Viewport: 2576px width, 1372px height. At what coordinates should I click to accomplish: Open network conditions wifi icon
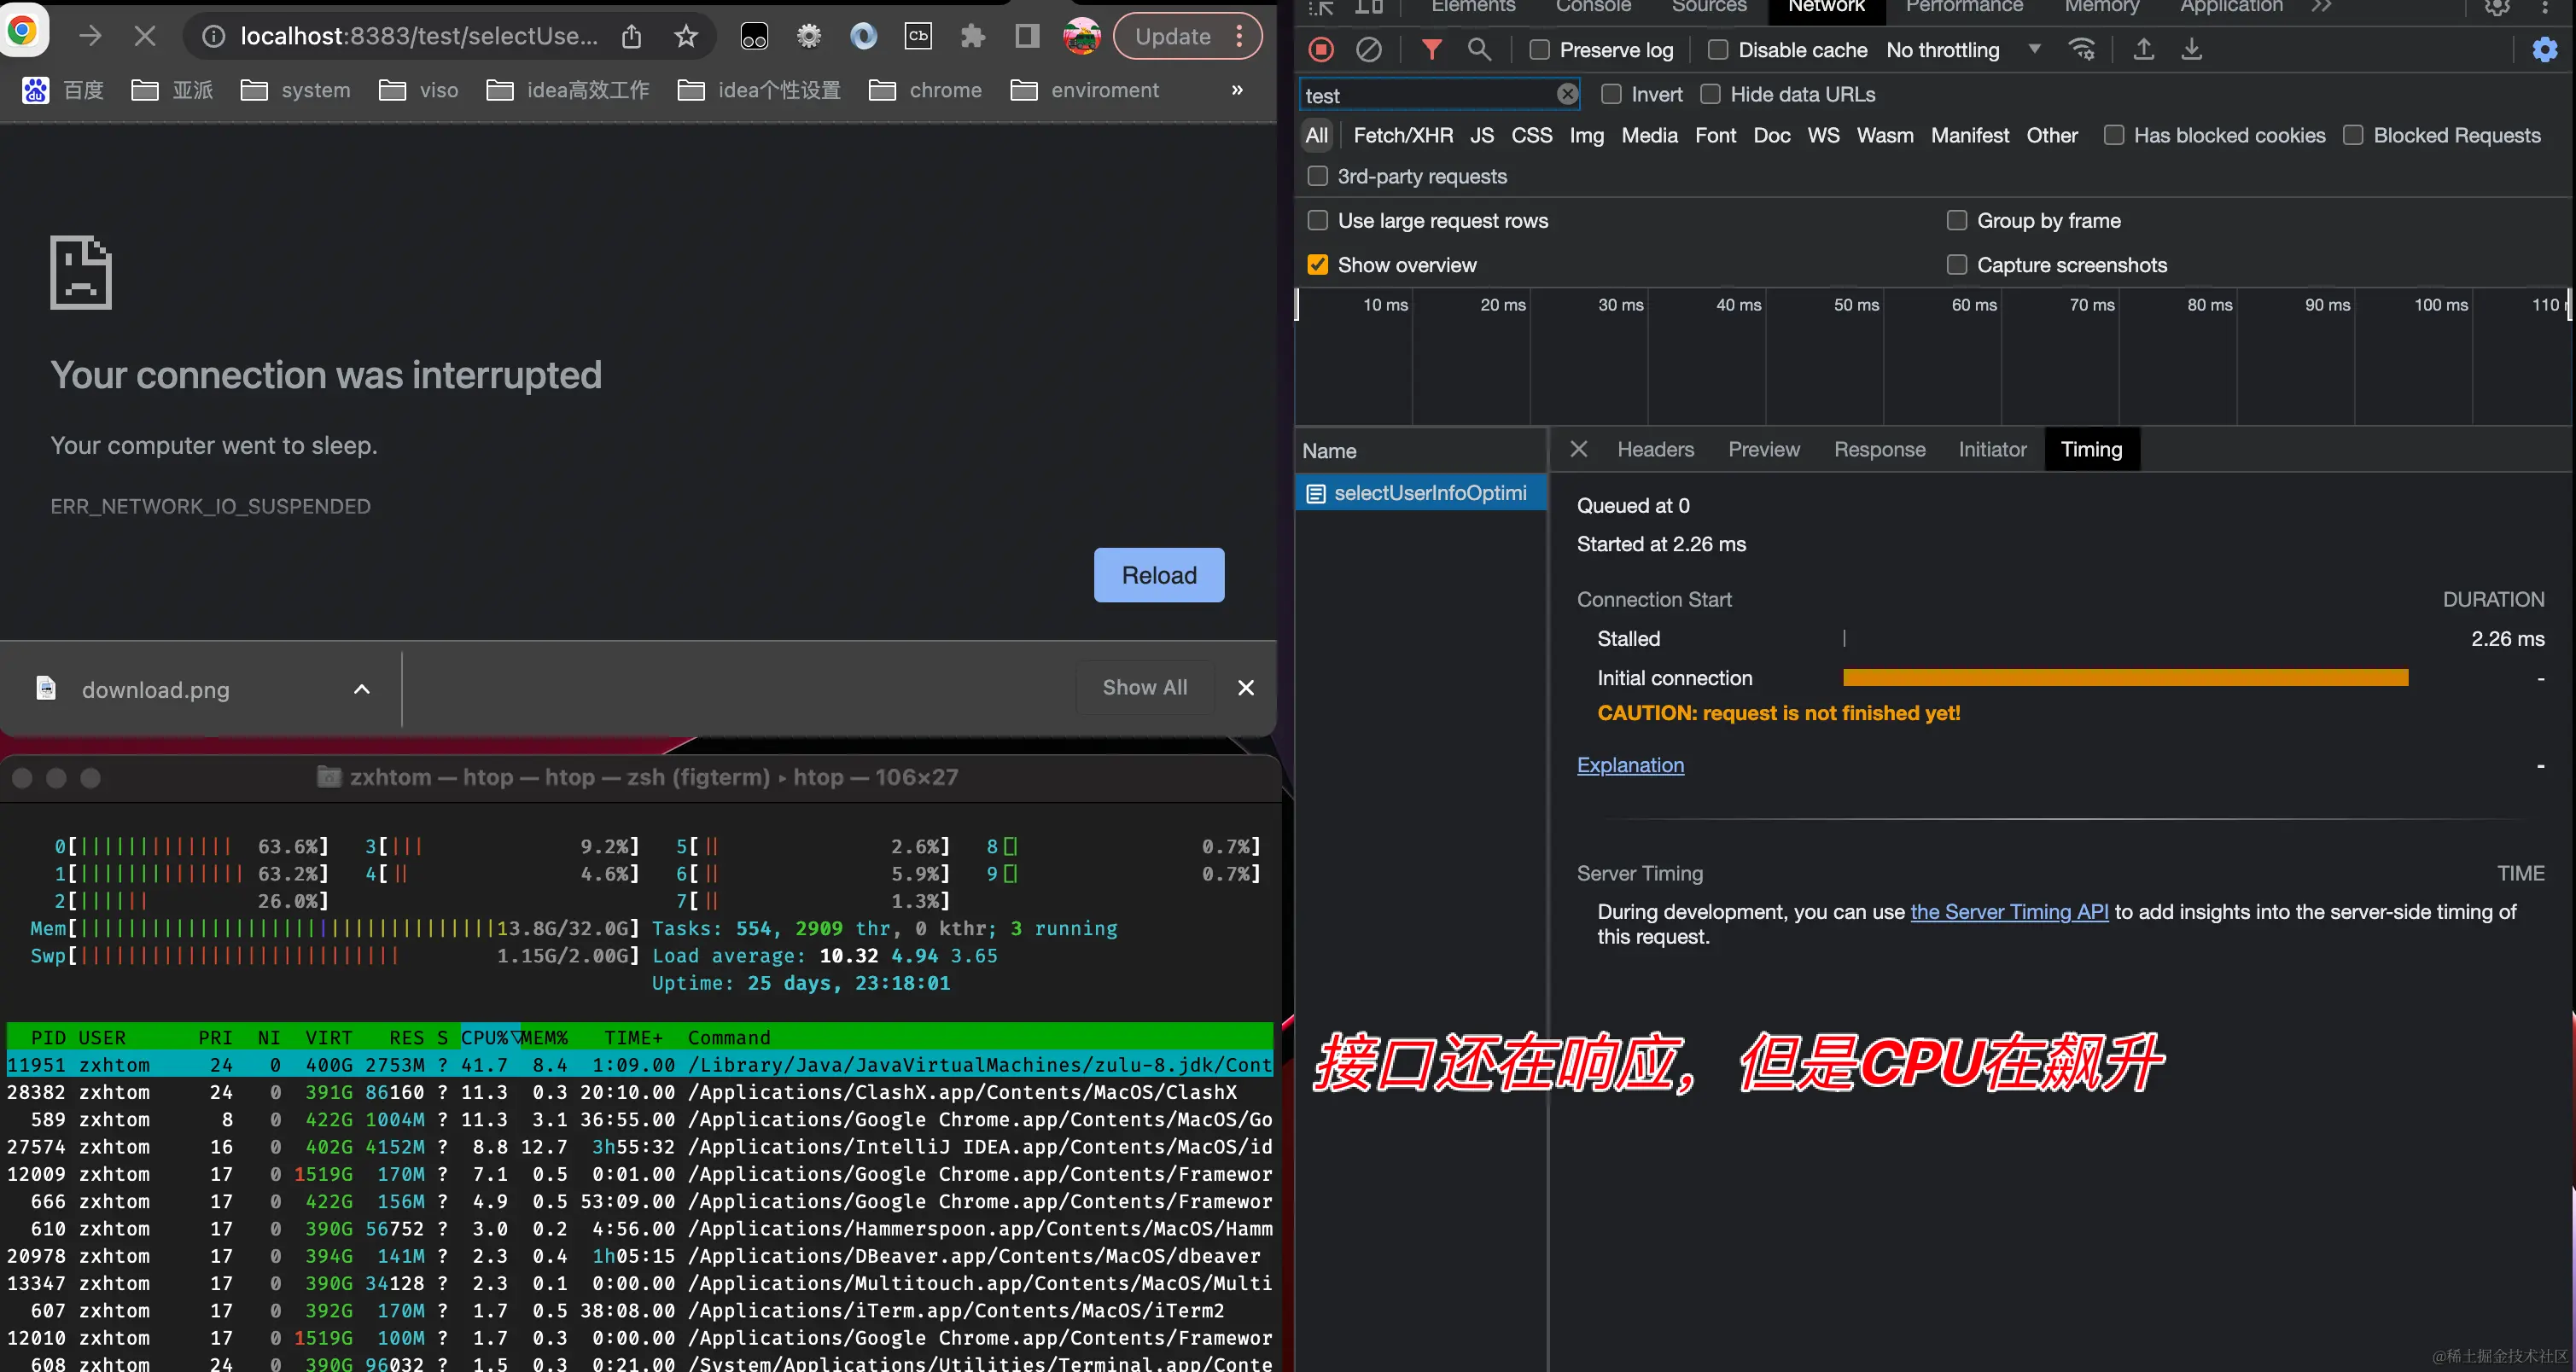(x=2082, y=49)
